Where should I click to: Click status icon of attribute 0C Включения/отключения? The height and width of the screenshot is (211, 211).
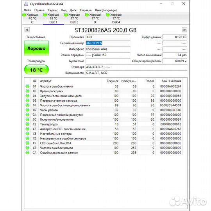click(28, 120)
